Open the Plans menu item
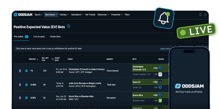This screenshot has height=109, width=220. point(127,15)
